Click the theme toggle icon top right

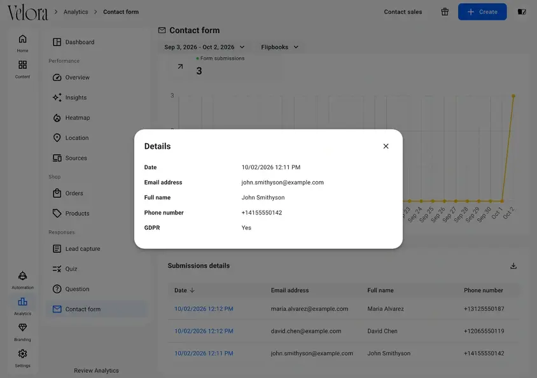coord(522,11)
